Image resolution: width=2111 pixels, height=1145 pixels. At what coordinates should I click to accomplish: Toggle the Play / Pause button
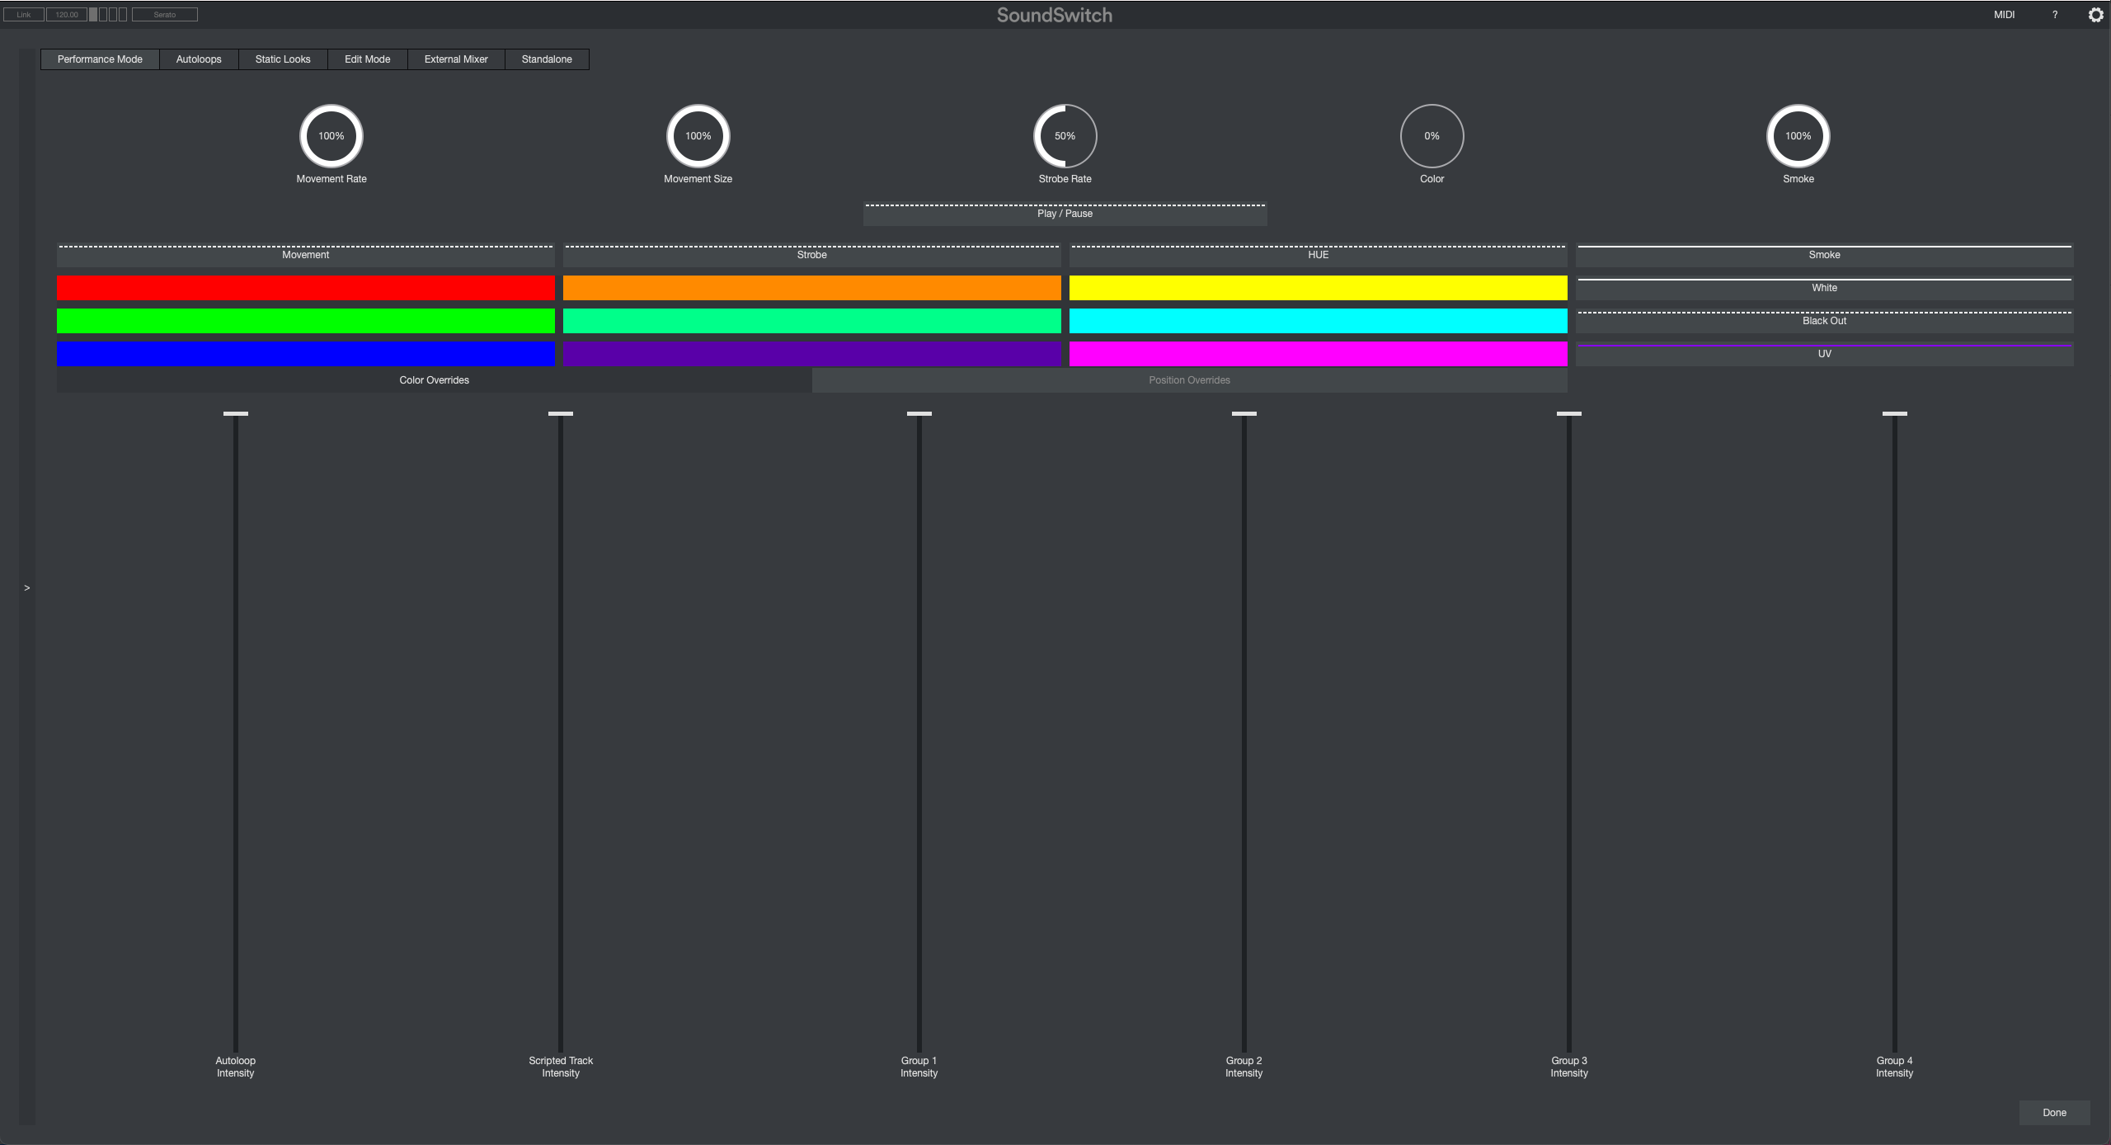(1065, 214)
